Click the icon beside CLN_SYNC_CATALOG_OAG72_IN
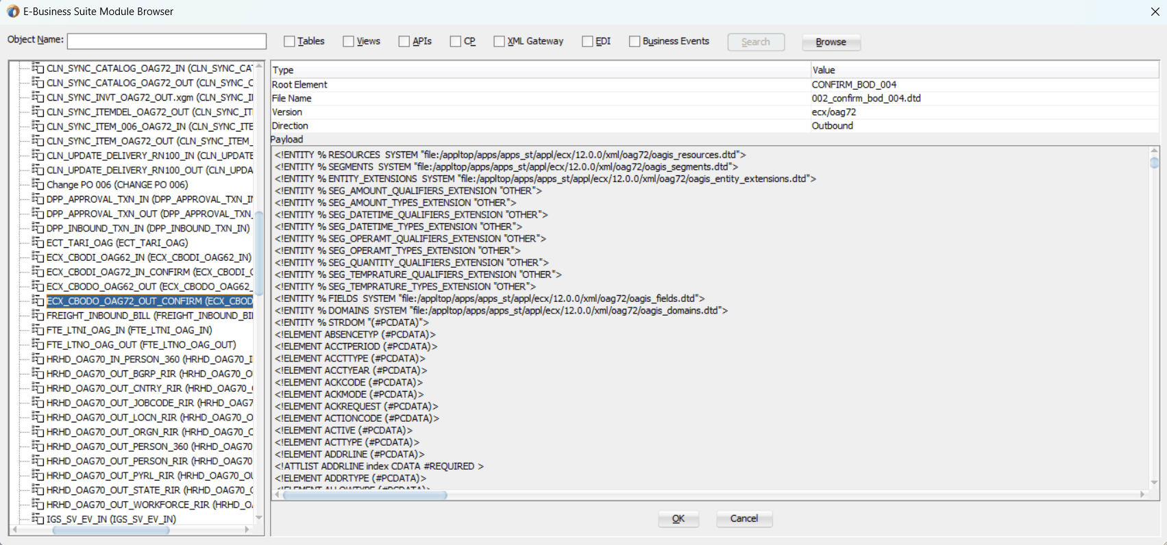This screenshot has width=1167, height=545. pyautogui.click(x=38, y=68)
